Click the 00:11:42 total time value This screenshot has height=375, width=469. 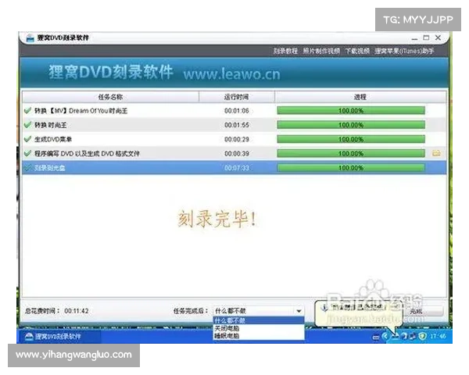[77, 311]
